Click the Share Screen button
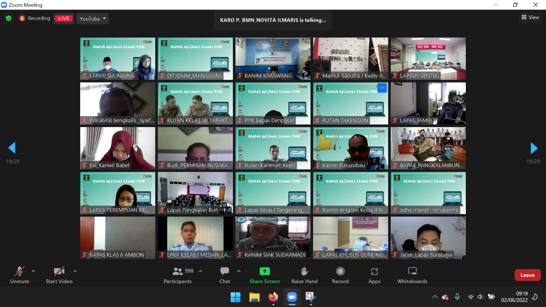The image size is (546, 307). pyautogui.click(x=264, y=275)
